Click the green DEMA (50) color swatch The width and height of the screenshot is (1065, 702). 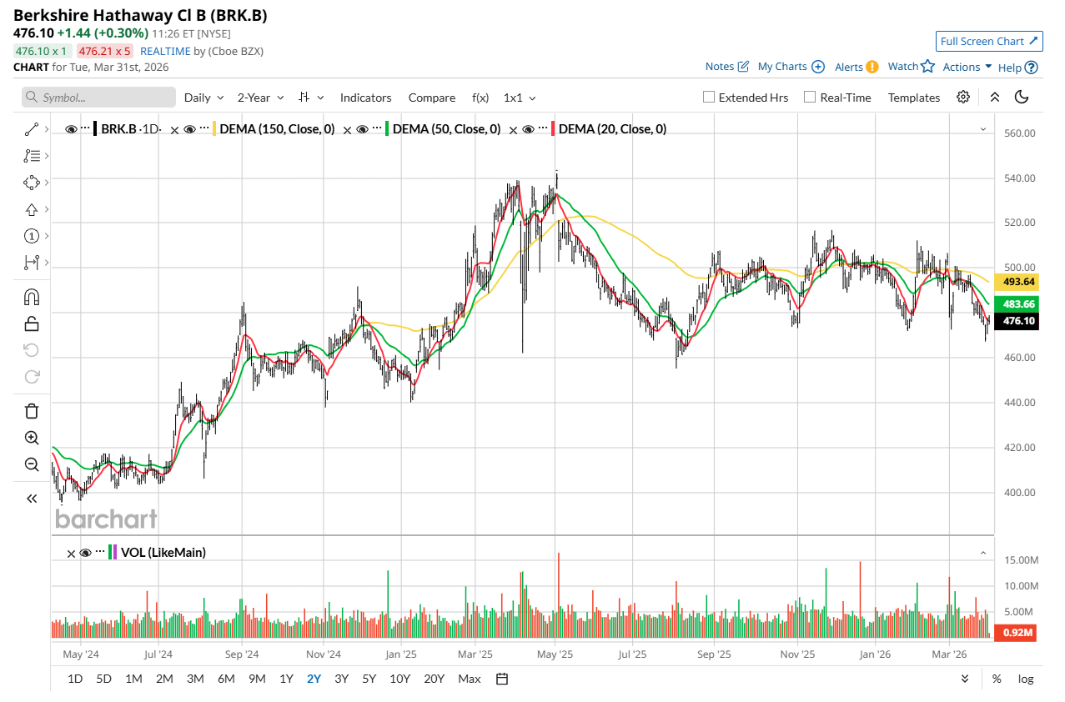(x=388, y=128)
